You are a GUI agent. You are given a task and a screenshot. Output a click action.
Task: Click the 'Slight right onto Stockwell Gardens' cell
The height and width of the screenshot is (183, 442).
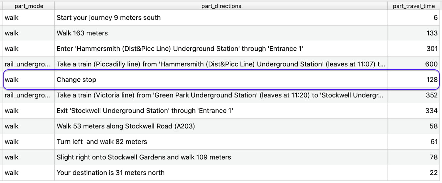point(144,157)
